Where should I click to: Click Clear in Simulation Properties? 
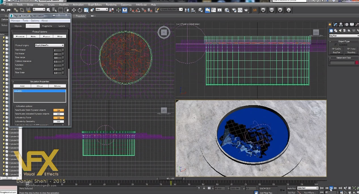pyautogui.click(x=40, y=86)
